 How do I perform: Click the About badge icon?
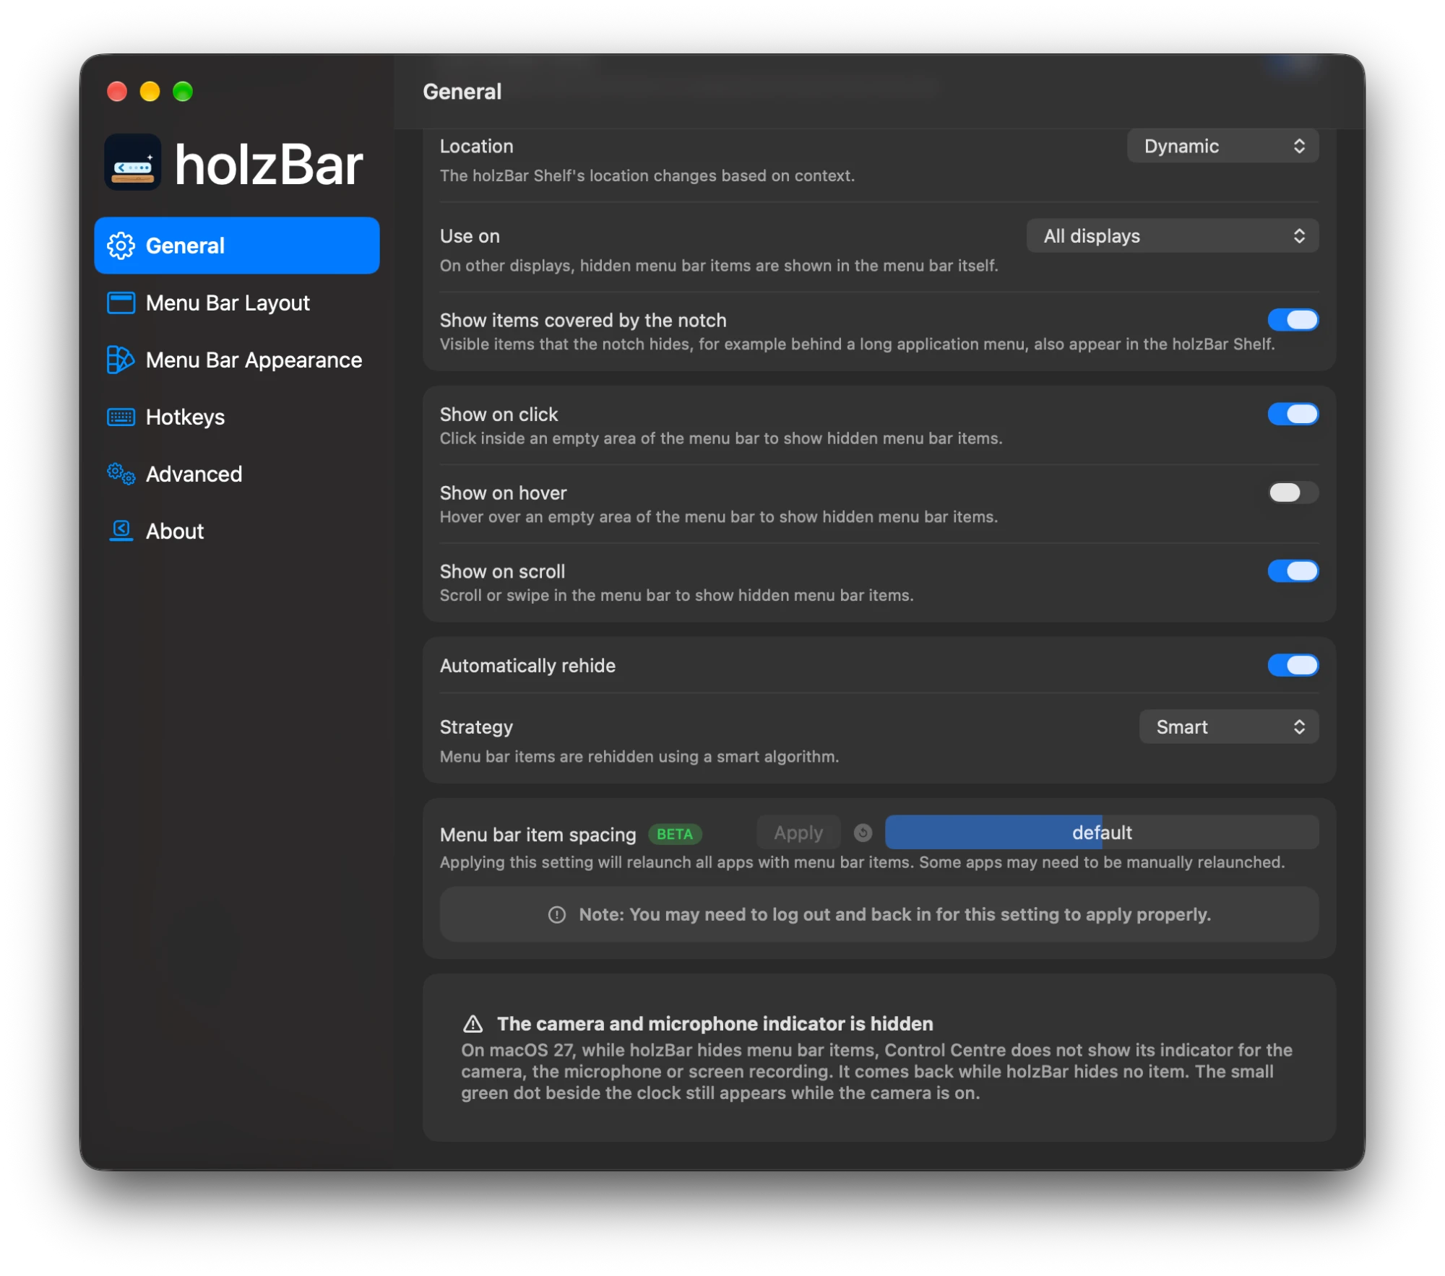pyautogui.click(x=121, y=531)
